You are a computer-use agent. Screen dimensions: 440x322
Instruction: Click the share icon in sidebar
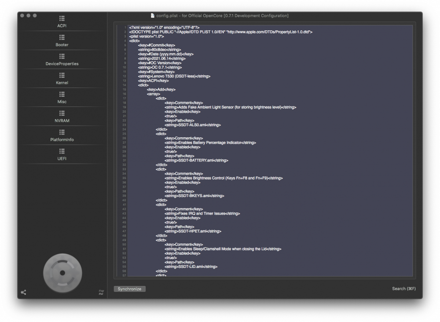[24, 292]
